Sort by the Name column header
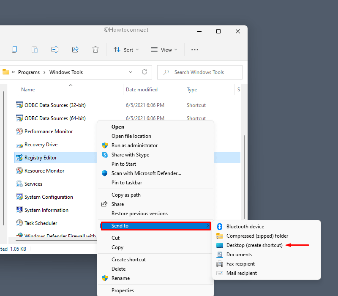The height and width of the screenshot is (296, 338). 28,90
